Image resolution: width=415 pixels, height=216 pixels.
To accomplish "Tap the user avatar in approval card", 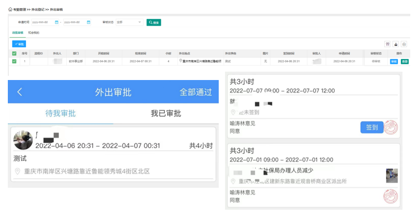I will tap(23, 140).
